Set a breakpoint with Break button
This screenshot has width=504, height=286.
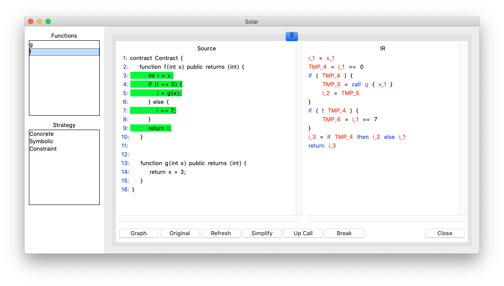pos(344,233)
